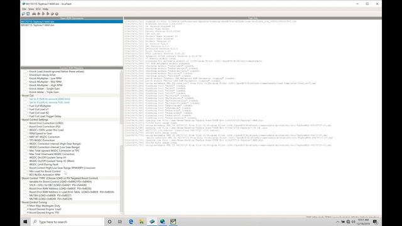The image size is (402, 226).
Task: Click the Open ROM toolbar icon
Action: (24, 14)
